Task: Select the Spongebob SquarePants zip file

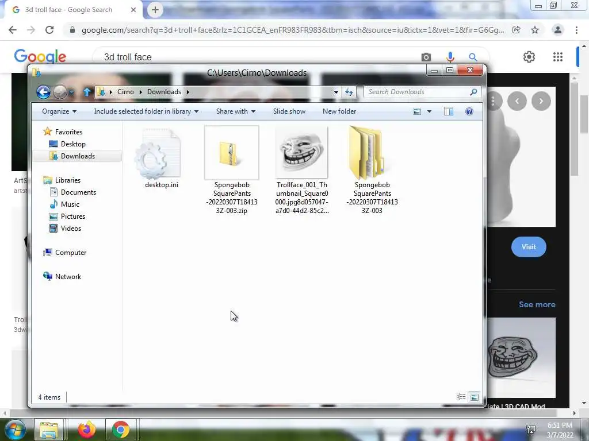Action: point(232,170)
